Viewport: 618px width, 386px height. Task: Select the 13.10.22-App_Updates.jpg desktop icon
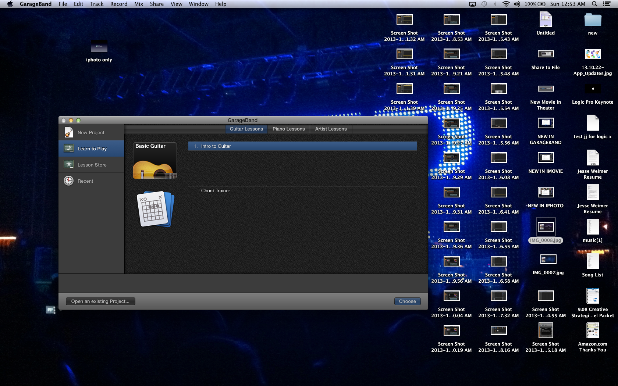point(593,54)
